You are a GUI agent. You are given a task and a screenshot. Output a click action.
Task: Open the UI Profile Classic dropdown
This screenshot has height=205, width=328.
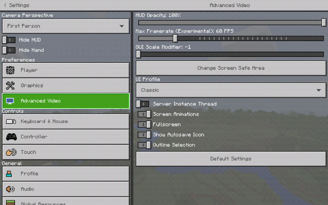click(x=231, y=90)
